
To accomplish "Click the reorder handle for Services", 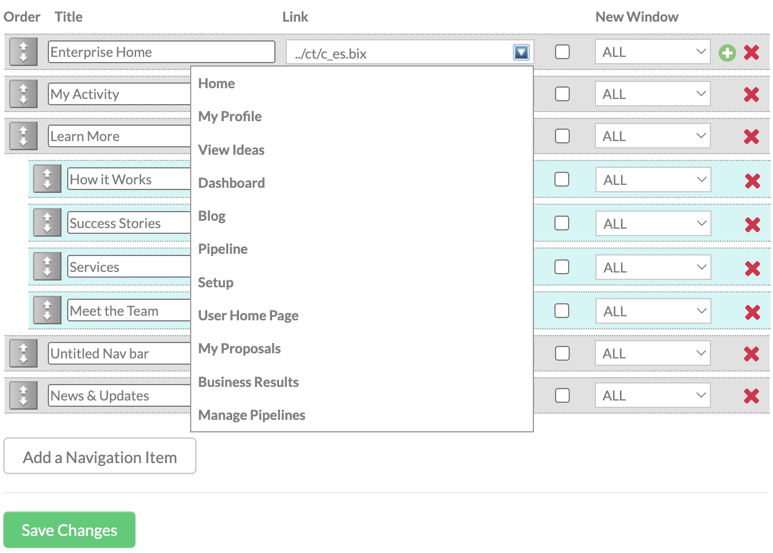I will coord(47,267).
